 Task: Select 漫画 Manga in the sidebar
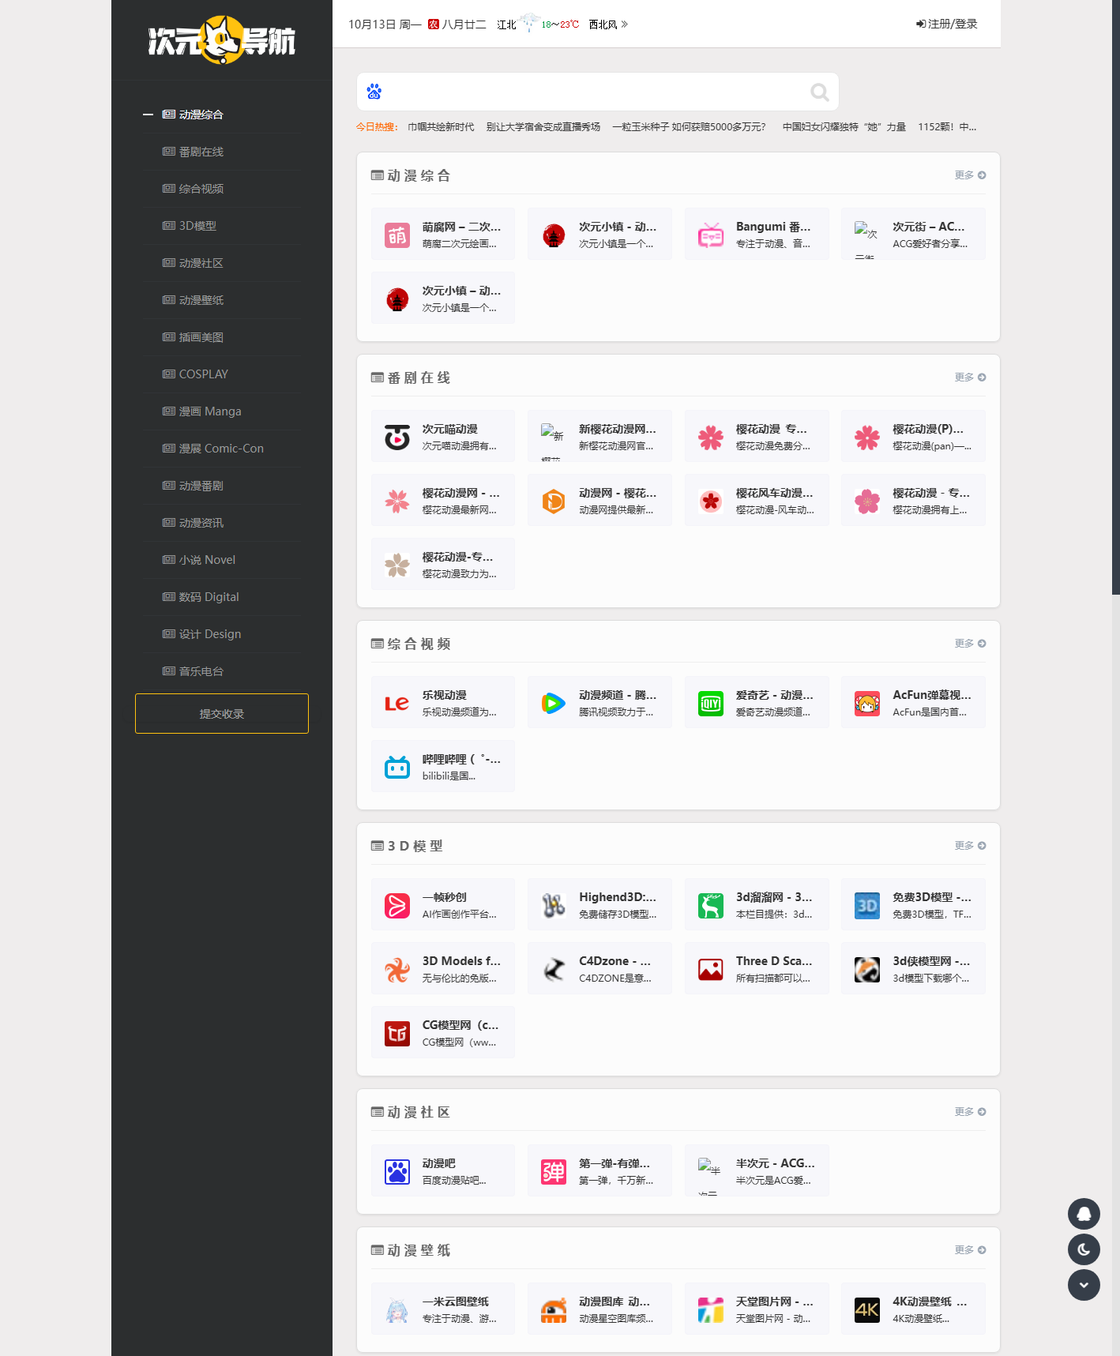tap(209, 411)
